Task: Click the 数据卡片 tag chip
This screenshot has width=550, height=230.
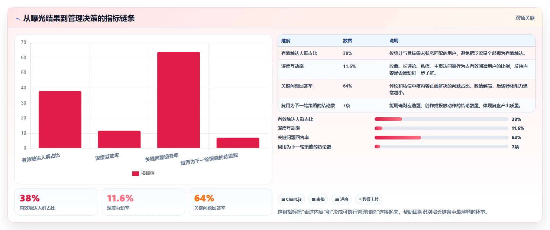Action: (369, 199)
